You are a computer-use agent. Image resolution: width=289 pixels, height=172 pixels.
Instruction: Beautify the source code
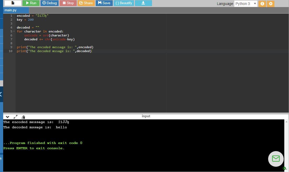pos(123,3)
